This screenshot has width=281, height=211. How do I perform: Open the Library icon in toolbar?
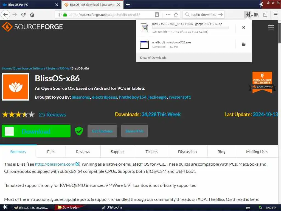pyautogui.click(x=256, y=15)
